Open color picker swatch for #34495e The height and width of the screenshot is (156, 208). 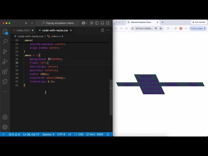49,59
